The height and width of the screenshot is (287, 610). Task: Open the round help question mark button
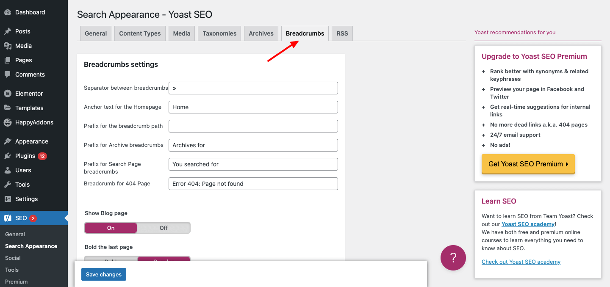point(453,257)
